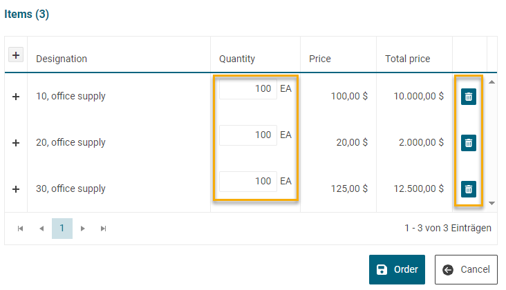Delete the 10, office supply item
Screen dimensions: 506x290
pyautogui.click(x=469, y=97)
